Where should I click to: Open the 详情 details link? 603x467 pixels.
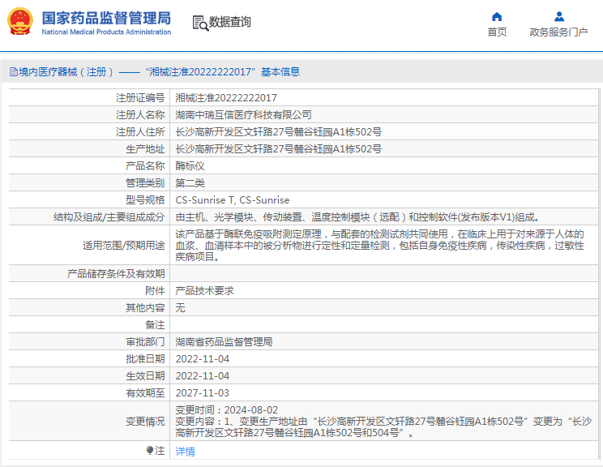[x=186, y=451]
